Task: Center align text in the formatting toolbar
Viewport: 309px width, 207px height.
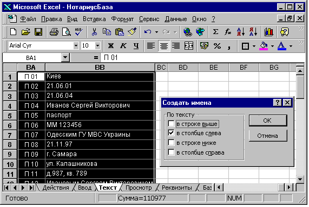Action: point(164,46)
